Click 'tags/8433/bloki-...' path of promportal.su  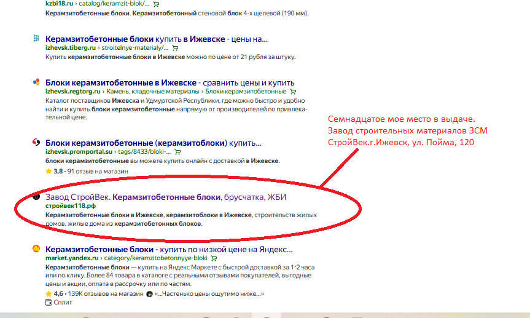pos(144,152)
